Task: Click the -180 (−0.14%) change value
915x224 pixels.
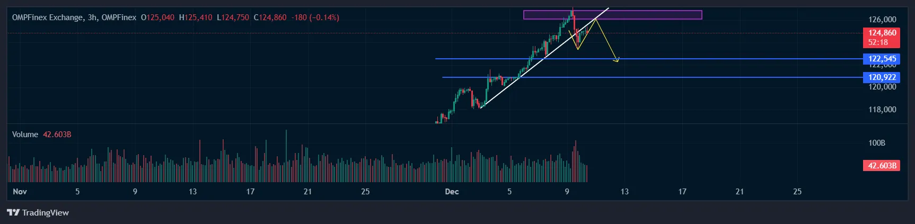Action: coord(315,17)
